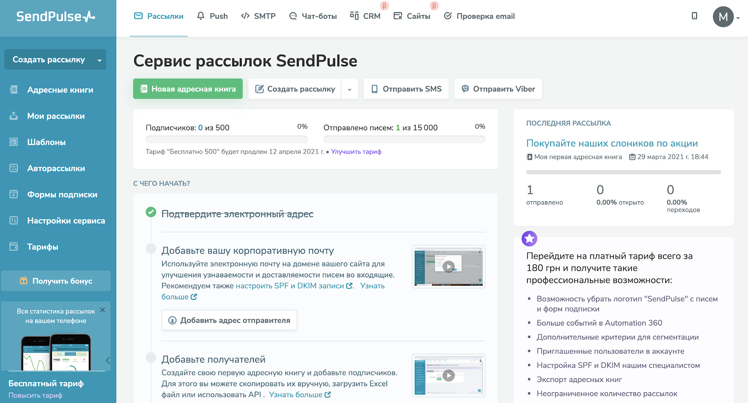Click the Шаблоны sidebar icon
Image resolution: width=748 pixels, height=403 pixels.
point(14,142)
